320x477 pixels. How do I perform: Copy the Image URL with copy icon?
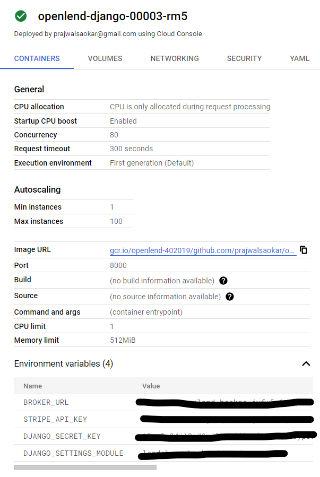point(304,250)
